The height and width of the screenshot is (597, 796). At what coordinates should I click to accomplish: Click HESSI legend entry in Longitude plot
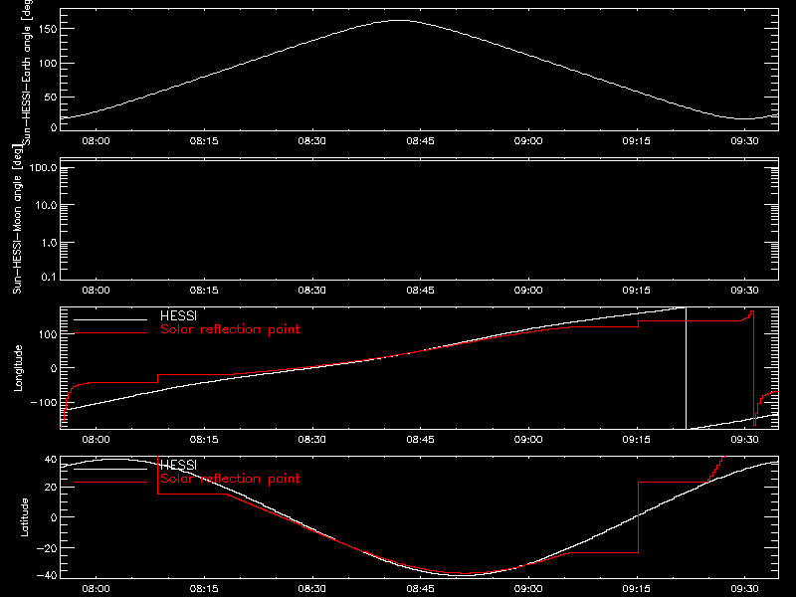(x=178, y=315)
